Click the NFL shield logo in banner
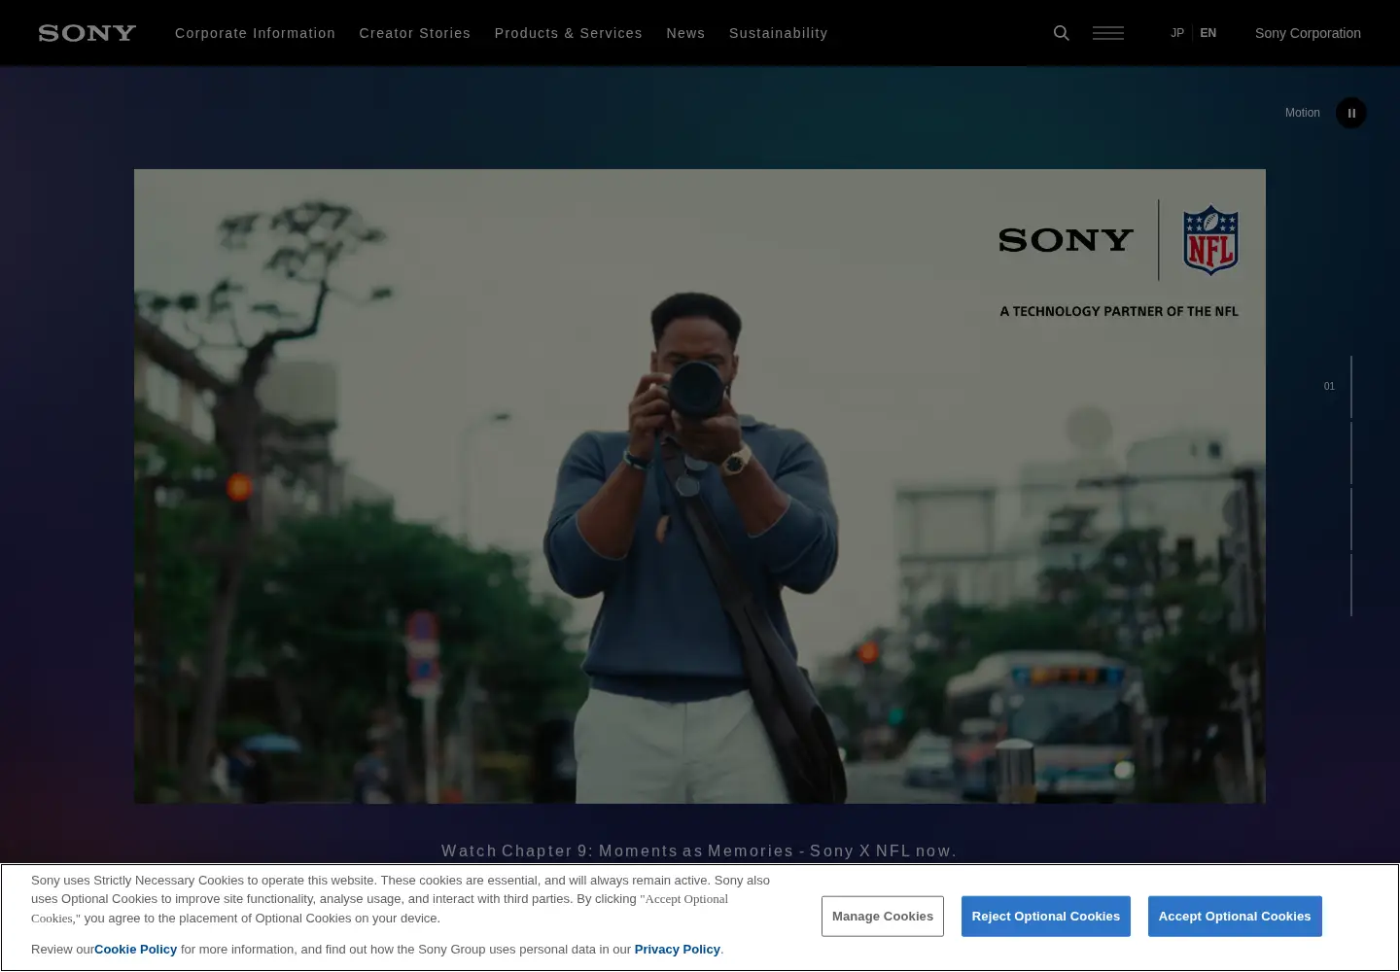Screen dimensions: 1400x972 [x=1210, y=240]
